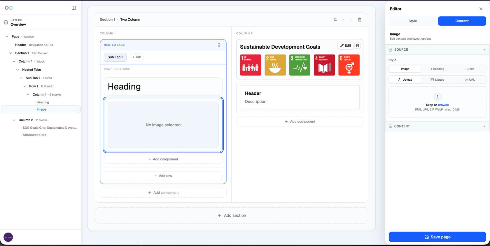Open Section 1 settings sliders icon
Image resolution: width=490 pixels, height=246 pixels.
(335, 20)
